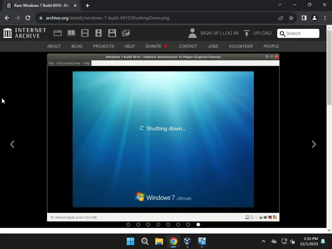Click the page vertical scrollbar thumb
The width and height of the screenshot is (332, 249).
pos(329,68)
